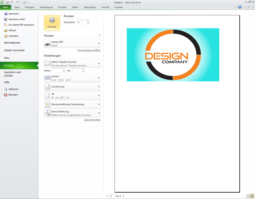The height and width of the screenshot is (199, 255).
Task: Open the Formeln tab
Action: point(62,7)
